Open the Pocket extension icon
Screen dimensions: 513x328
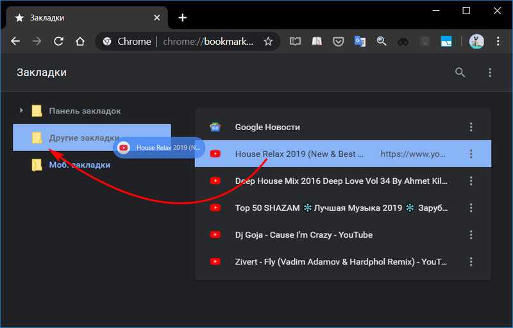point(339,42)
